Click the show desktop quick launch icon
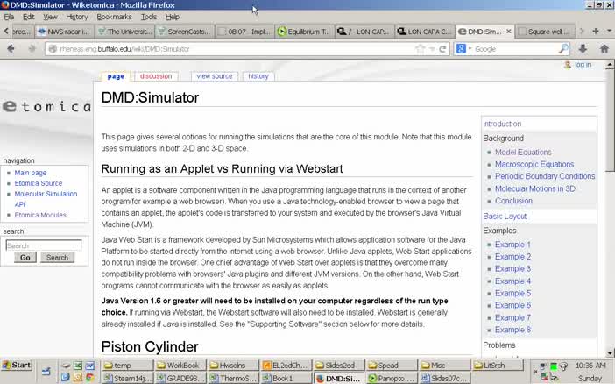The height and width of the screenshot is (384, 615). click(46, 371)
